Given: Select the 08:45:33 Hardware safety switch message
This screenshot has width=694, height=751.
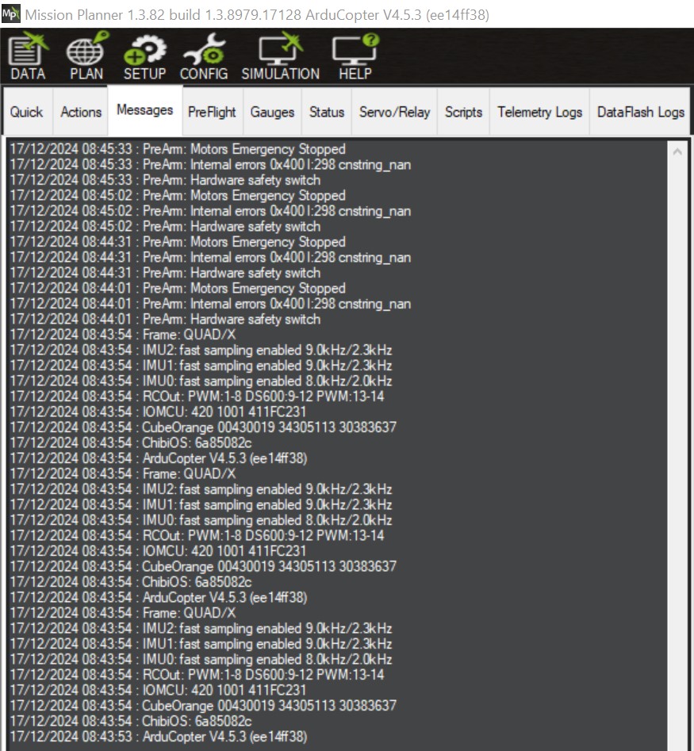Looking at the screenshot, I should coord(165,180).
